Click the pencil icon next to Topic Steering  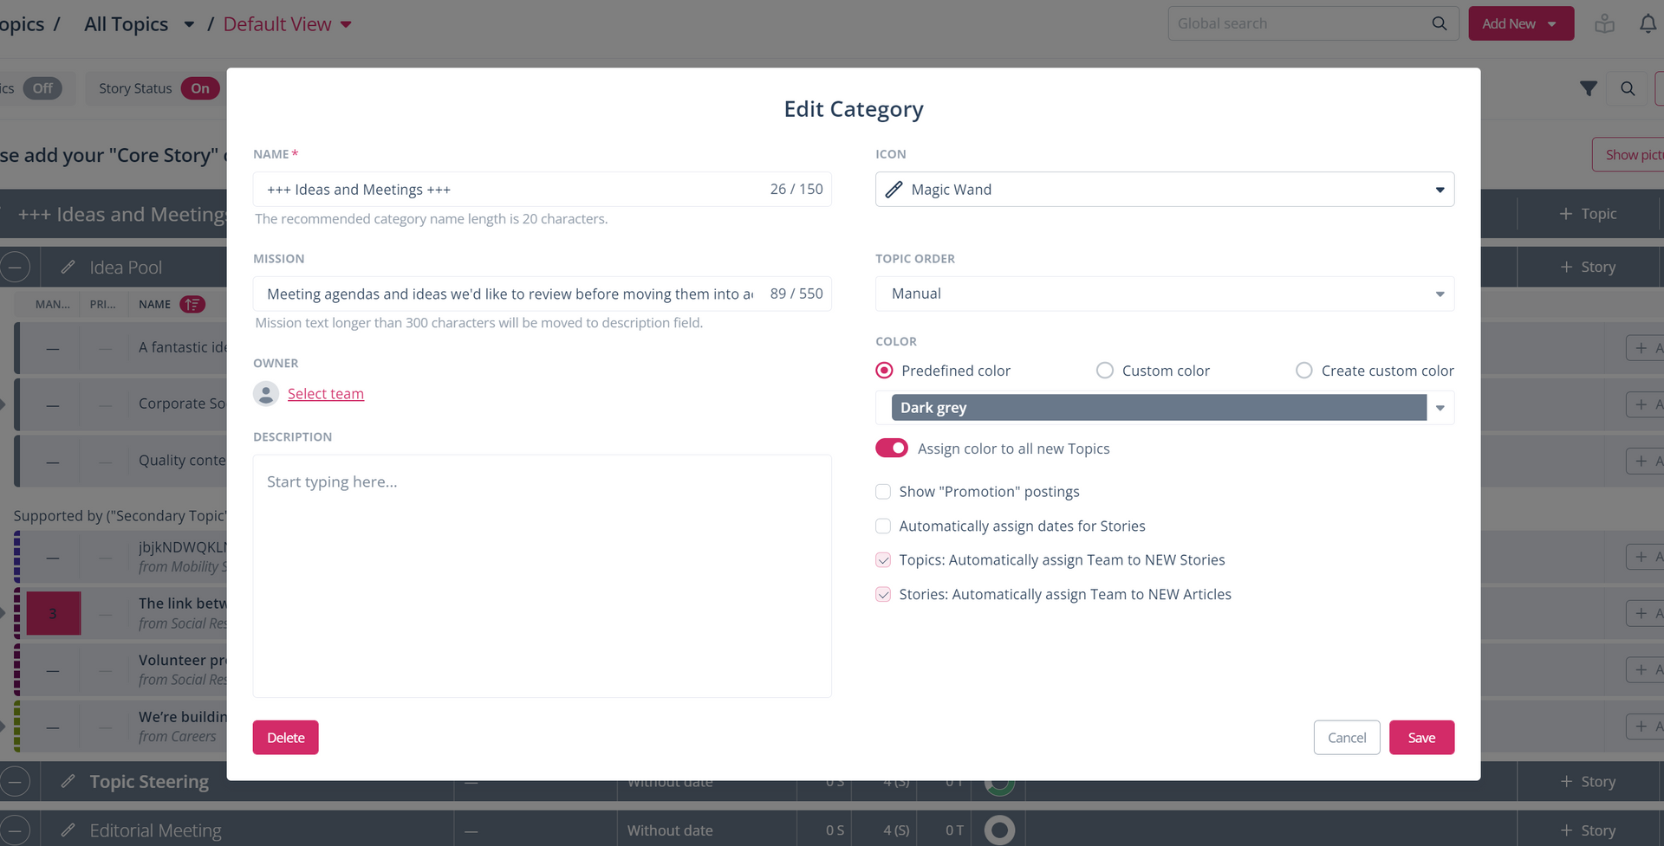coord(68,782)
